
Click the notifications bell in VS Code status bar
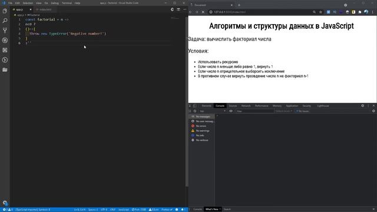click(x=183, y=210)
